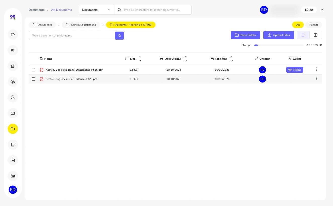Open Kestrel-Logistics-Trial-Balance-FY26.pdf
This screenshot has width=333, height=206.
pyautogui.click(x=71, y=79)
